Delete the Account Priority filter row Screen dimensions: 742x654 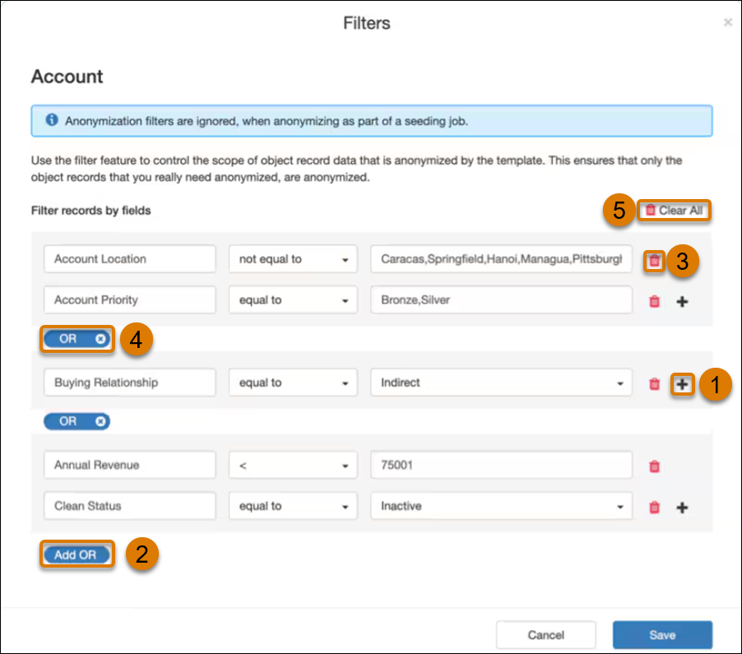click(x=654, y=301)
